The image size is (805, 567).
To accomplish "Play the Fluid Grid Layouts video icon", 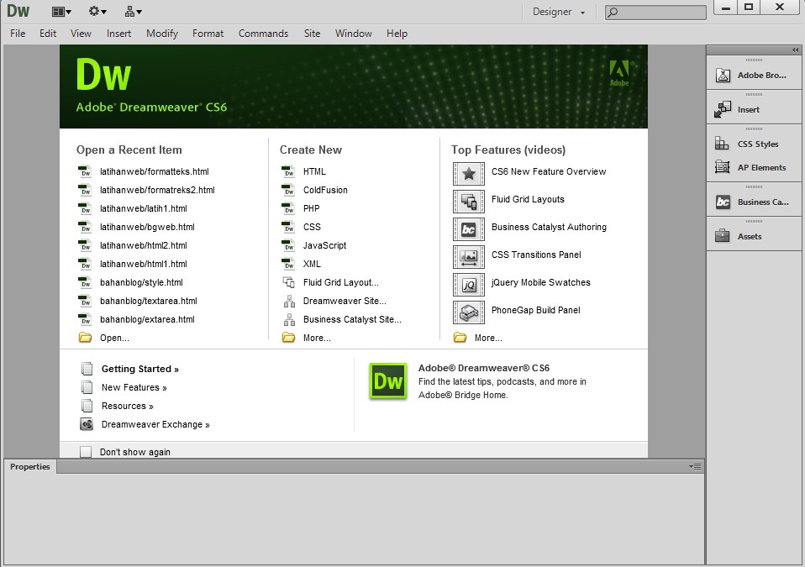I will pyautogui.click(x=468, y=201).
